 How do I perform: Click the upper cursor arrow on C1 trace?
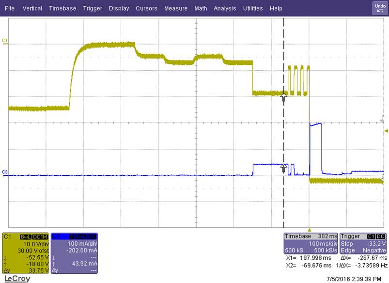click(x=283, y=97)
